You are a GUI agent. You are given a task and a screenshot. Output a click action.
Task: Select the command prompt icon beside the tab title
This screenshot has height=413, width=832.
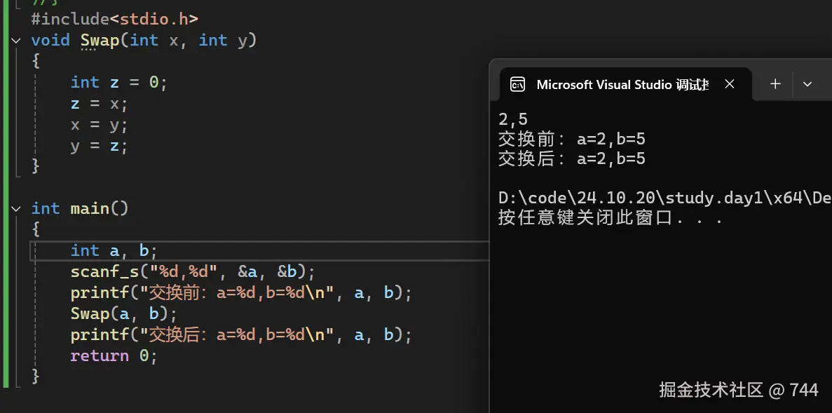[517, 84]
